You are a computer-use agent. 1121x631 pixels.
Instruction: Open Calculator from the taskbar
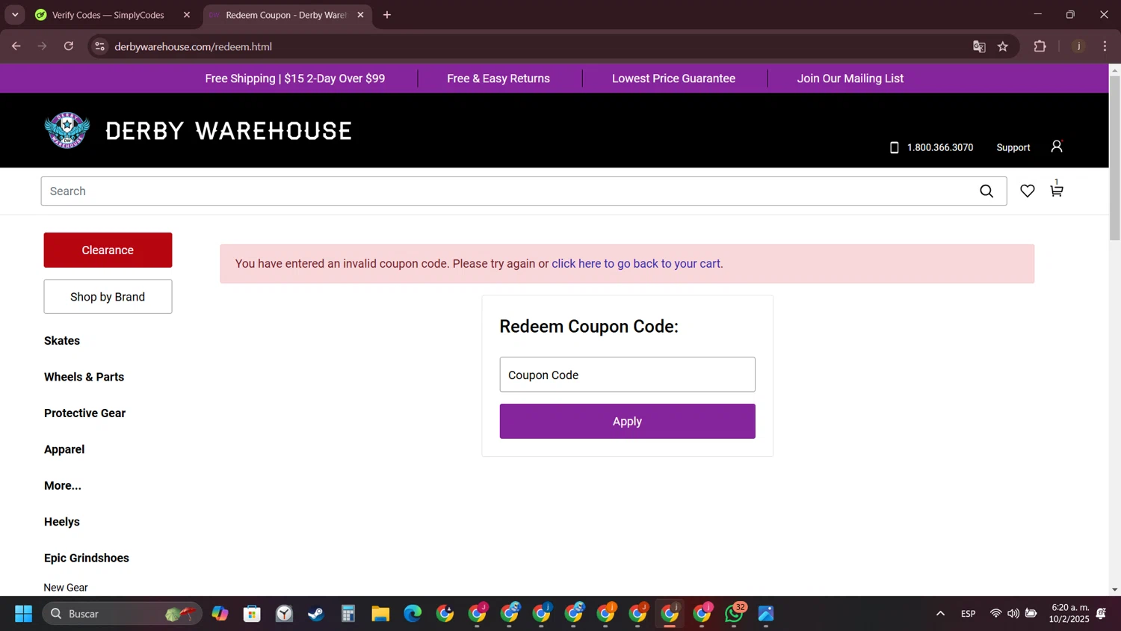348,614
